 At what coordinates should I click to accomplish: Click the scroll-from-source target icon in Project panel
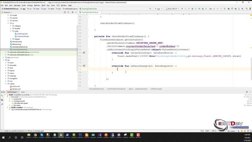coord(65,12)
